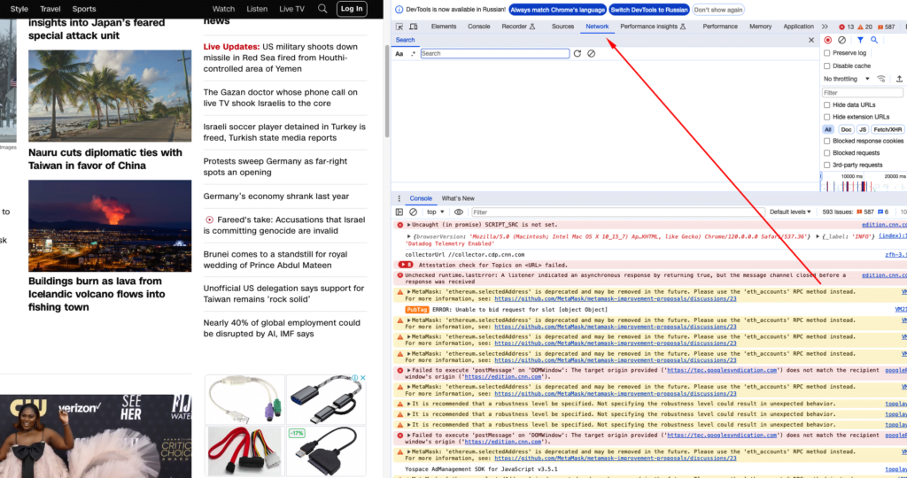Open the What's New drawer tab
907x478 pixels.
click(x=458, y=198)
